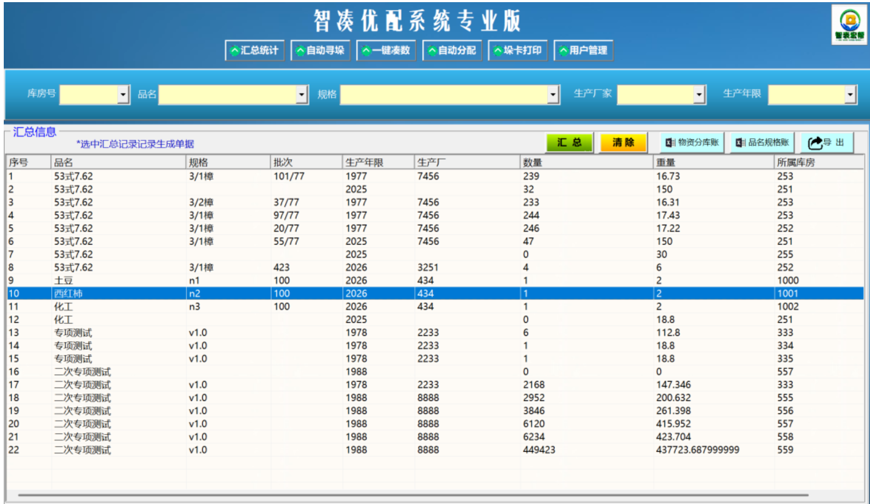Image resolution: width=870 pixels, height=504 pixels.
Task: Click the 重量 column header
Action: pyautogui.click(x=714, y=162)
